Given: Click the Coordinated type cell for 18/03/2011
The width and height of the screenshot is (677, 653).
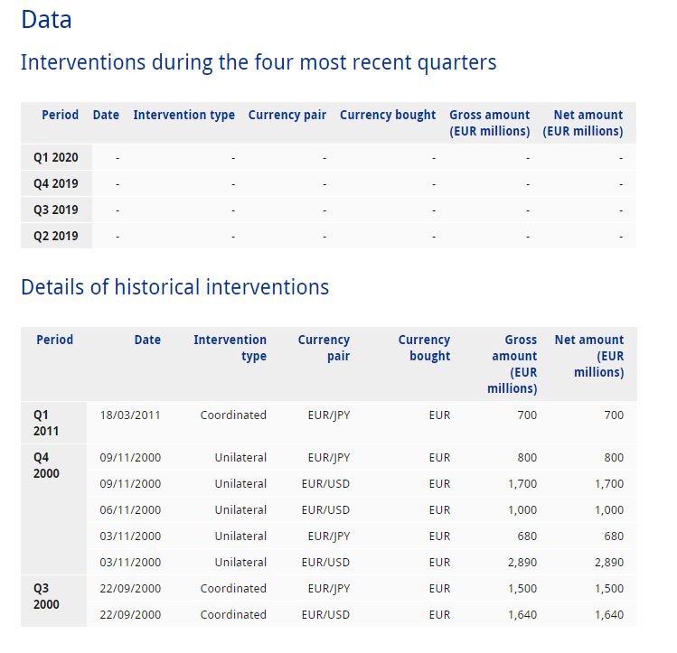Looking at the screenshot, I should (233, 415).
